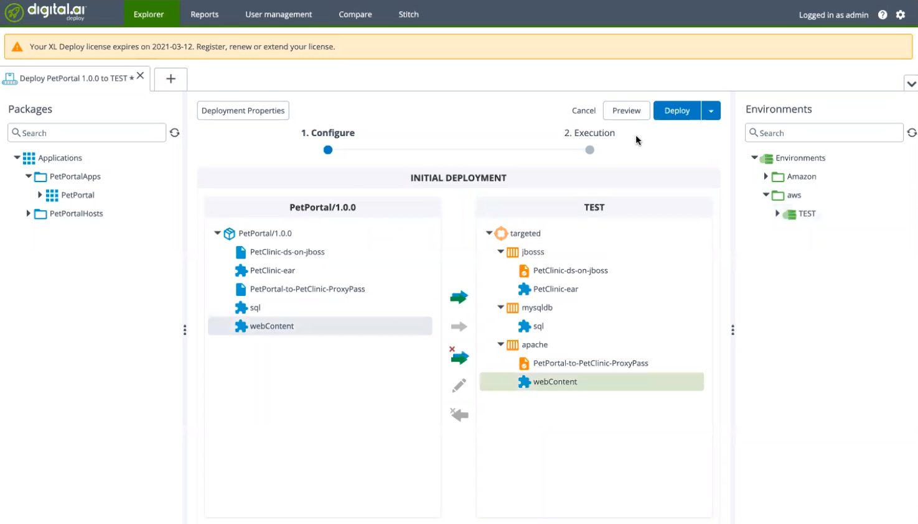
Task: Click the 1. Configure step marker
Action: (328, 150)
